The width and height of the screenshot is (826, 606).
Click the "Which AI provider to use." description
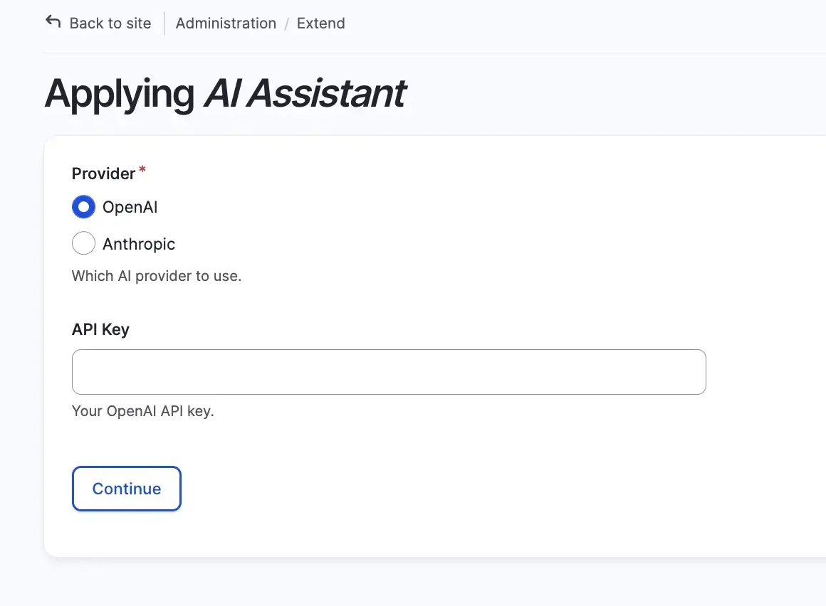[157, 276]
